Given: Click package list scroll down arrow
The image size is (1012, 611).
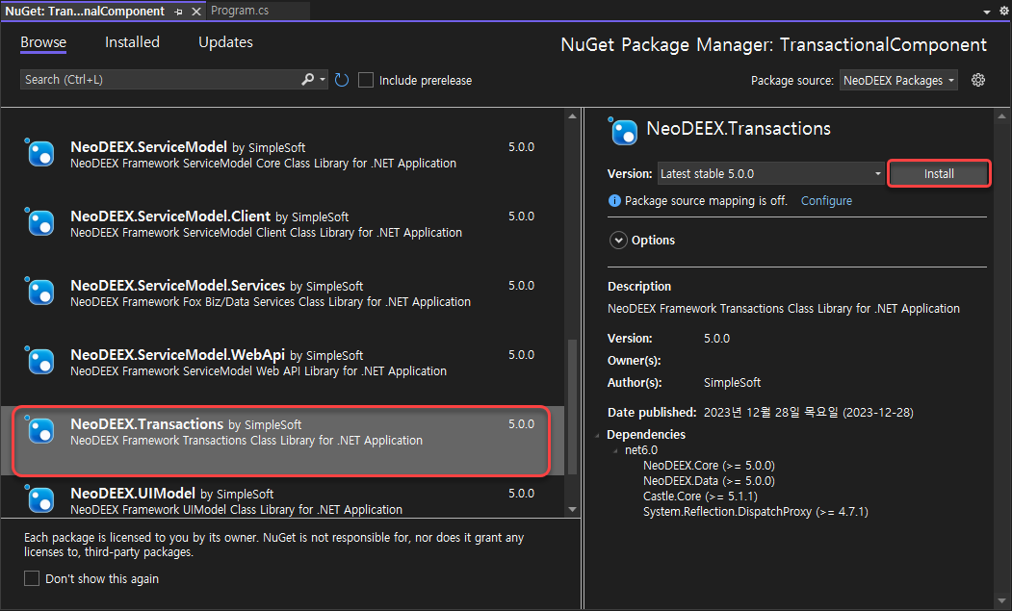Looking at the screenshot, I should [x=572, y=510].
